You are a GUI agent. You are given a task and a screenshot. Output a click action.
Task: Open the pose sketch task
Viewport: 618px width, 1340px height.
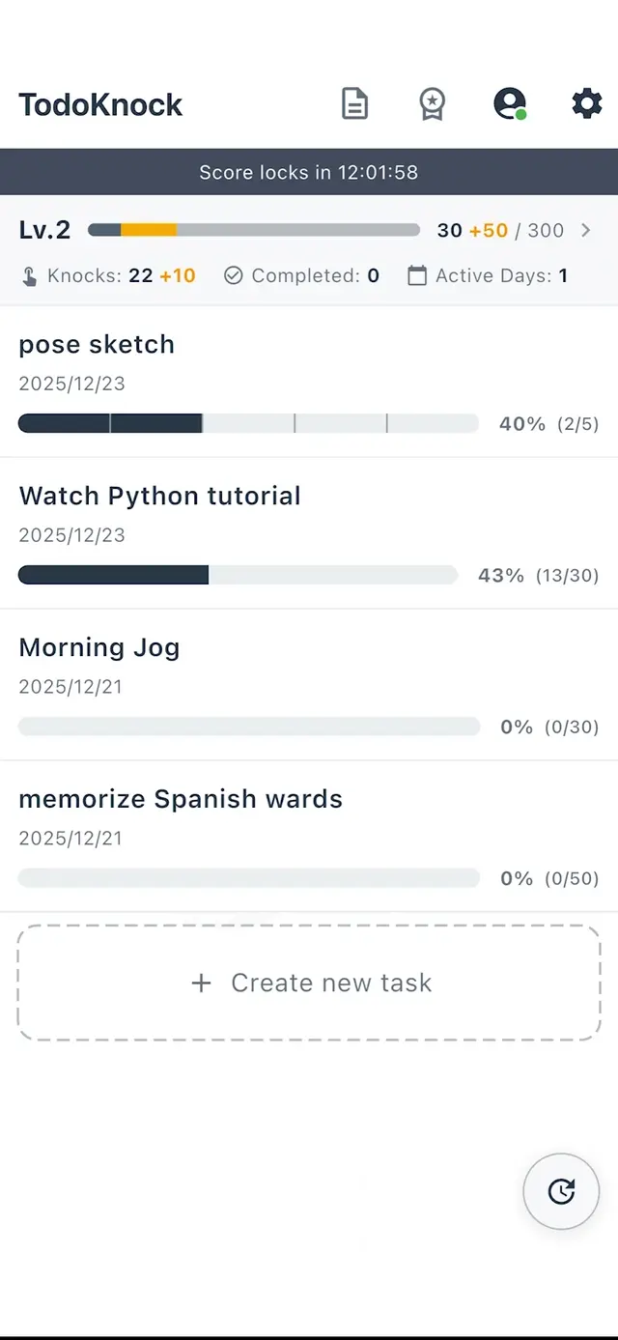[97, 345]
